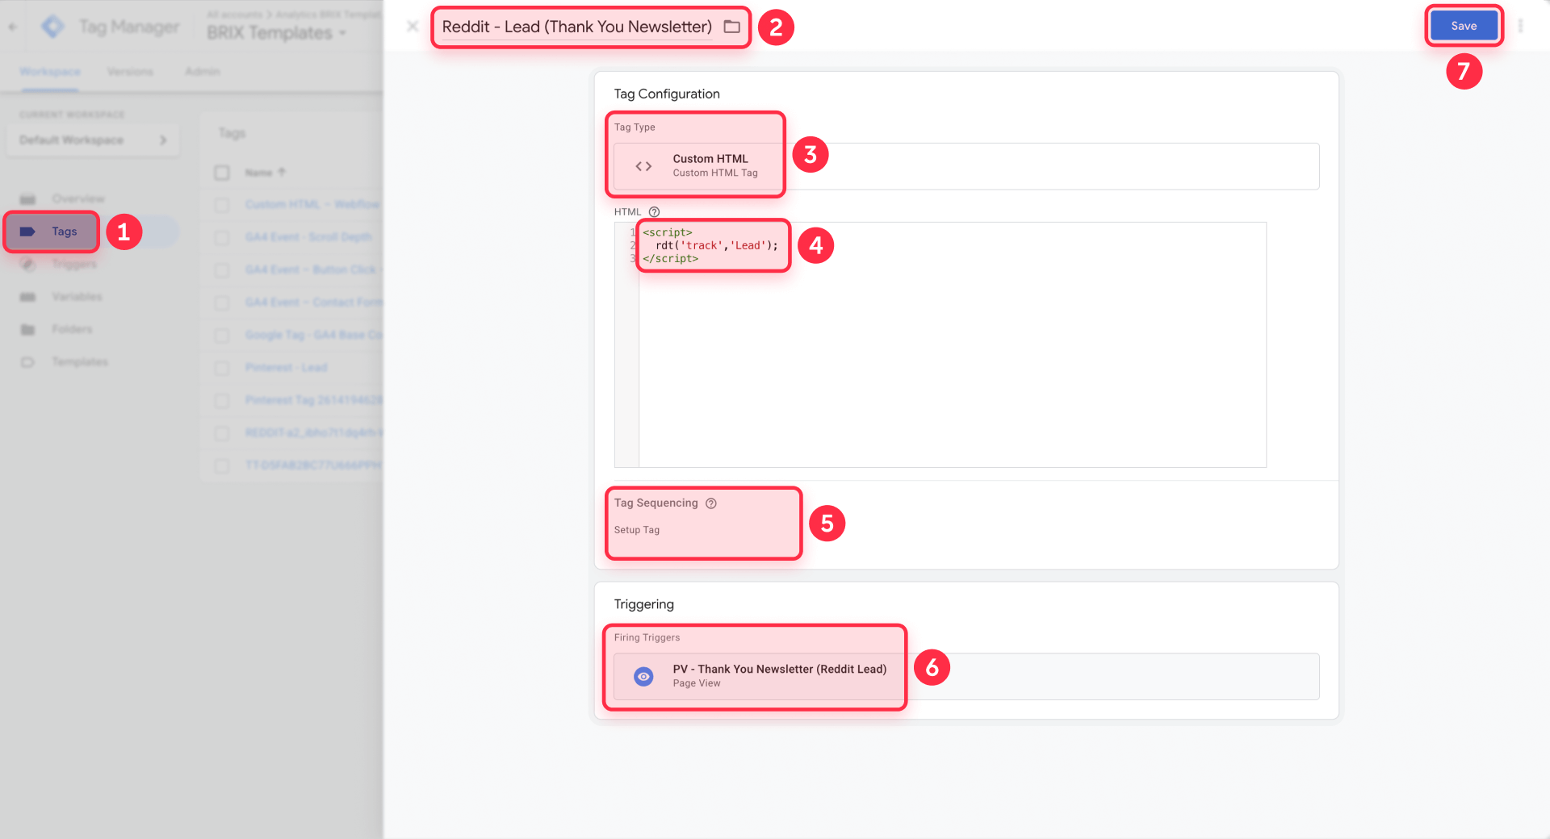Open Triggers in the sidebar
Image resolution: width=1550 pixels, height=839 pixels.
(74, 264)
